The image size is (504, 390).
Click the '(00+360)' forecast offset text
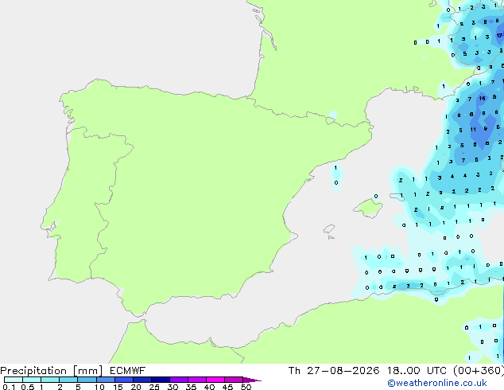(479, 371)
